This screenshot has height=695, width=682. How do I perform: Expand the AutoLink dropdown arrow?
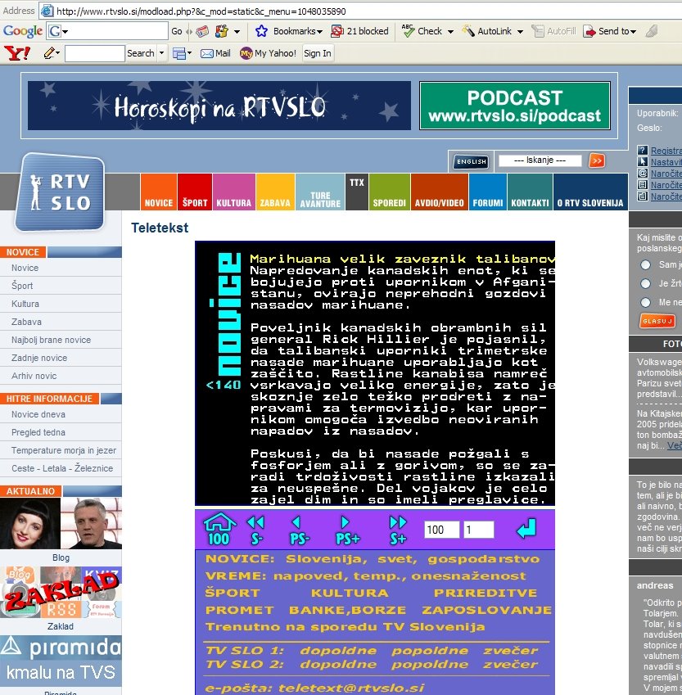pos(520,31)
